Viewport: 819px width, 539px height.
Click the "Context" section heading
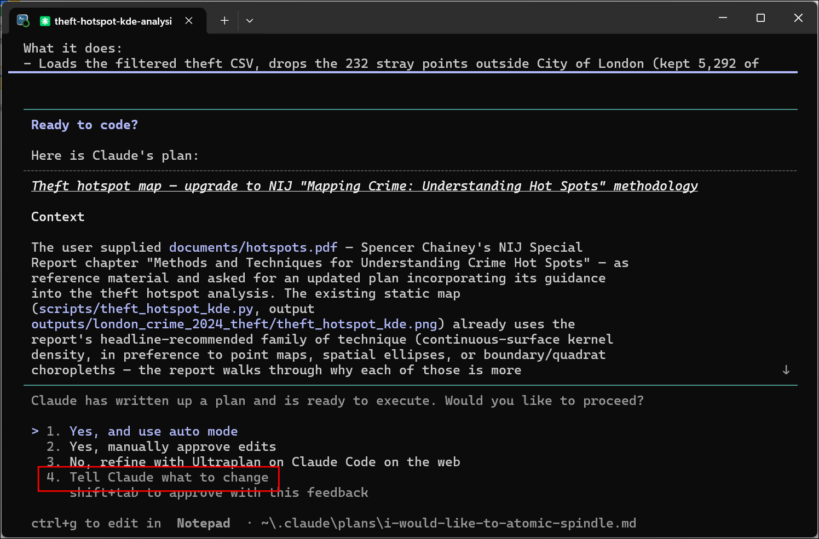point(58,217)
